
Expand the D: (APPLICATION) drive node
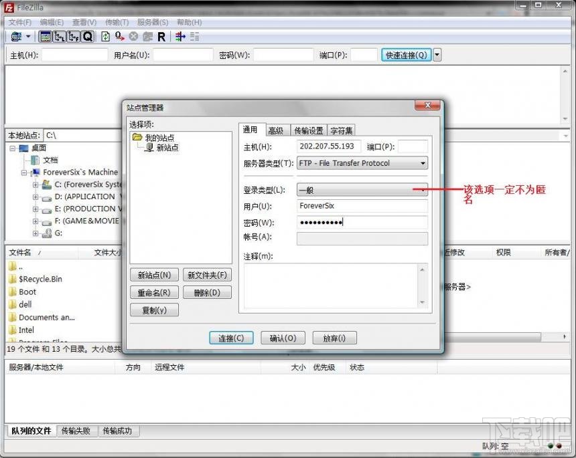pyautogui.click(x=35, y=197)
